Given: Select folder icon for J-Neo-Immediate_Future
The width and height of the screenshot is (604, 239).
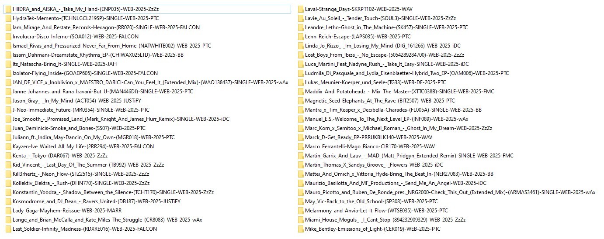Looking at the screenshot, I should 8,110.
